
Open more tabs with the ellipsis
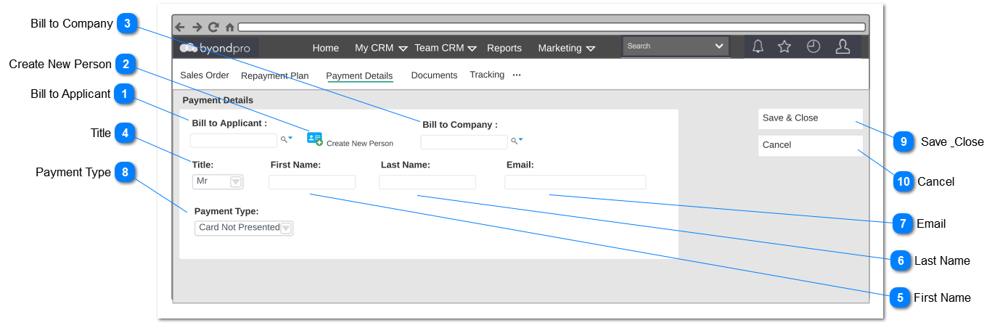517,75
